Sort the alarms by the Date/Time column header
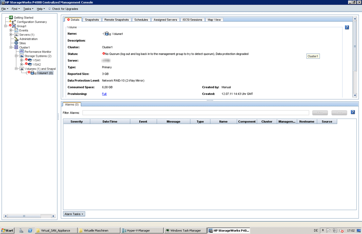Screen dimensions: 362x234 110,121
